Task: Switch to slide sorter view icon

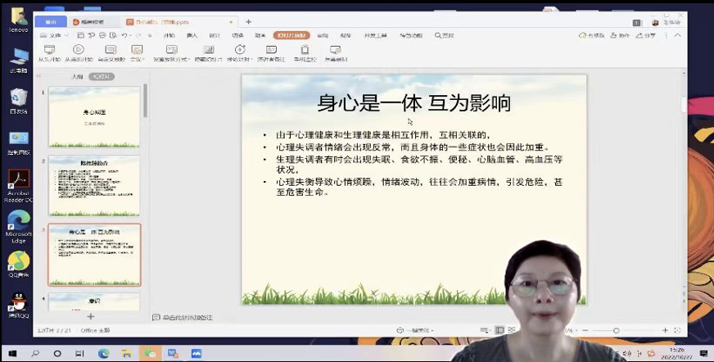Action: 512,330
